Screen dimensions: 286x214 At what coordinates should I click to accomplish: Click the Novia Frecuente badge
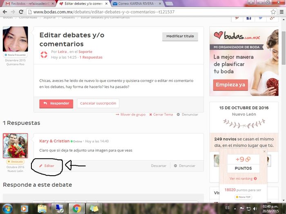tap(16, 55)
